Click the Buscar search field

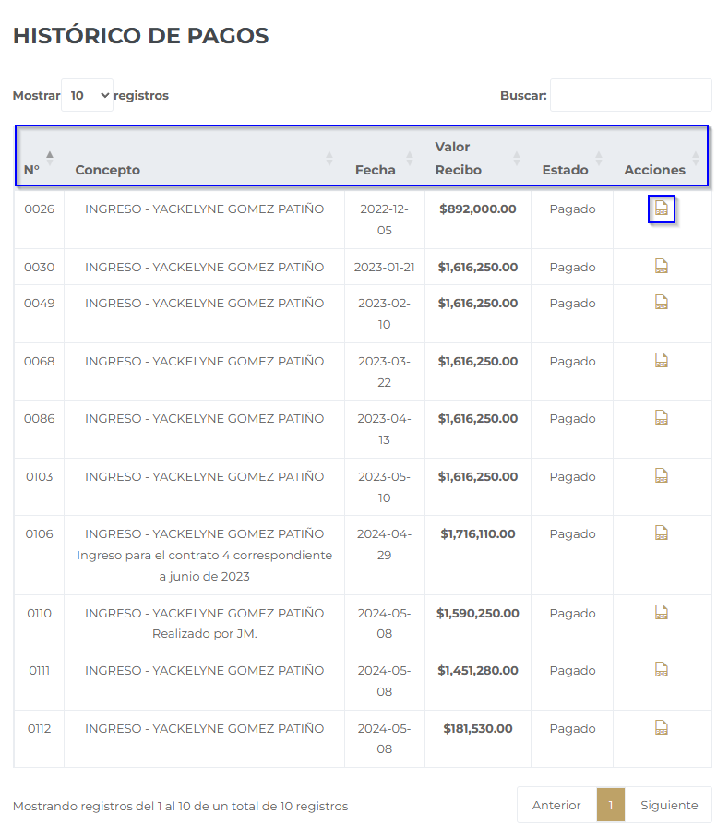630,95
